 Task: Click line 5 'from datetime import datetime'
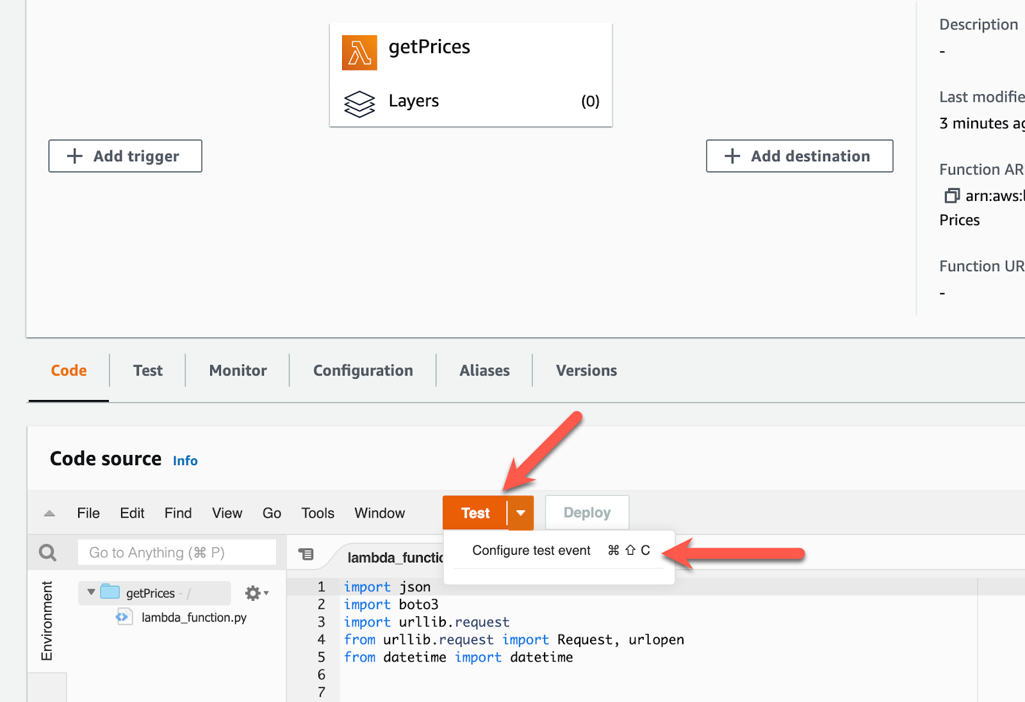pos(458,657)
